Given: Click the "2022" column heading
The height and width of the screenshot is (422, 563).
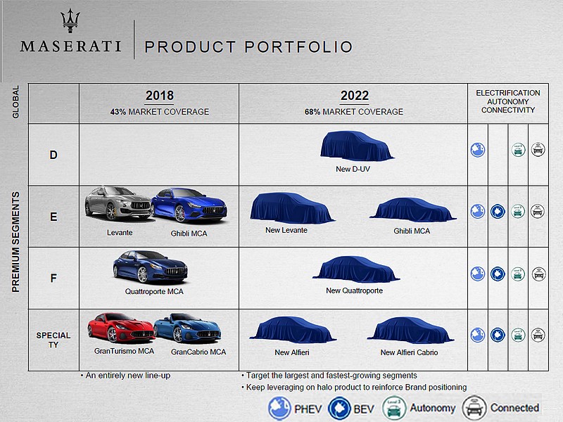Looking at the screenshot, I should click(355, 96).
